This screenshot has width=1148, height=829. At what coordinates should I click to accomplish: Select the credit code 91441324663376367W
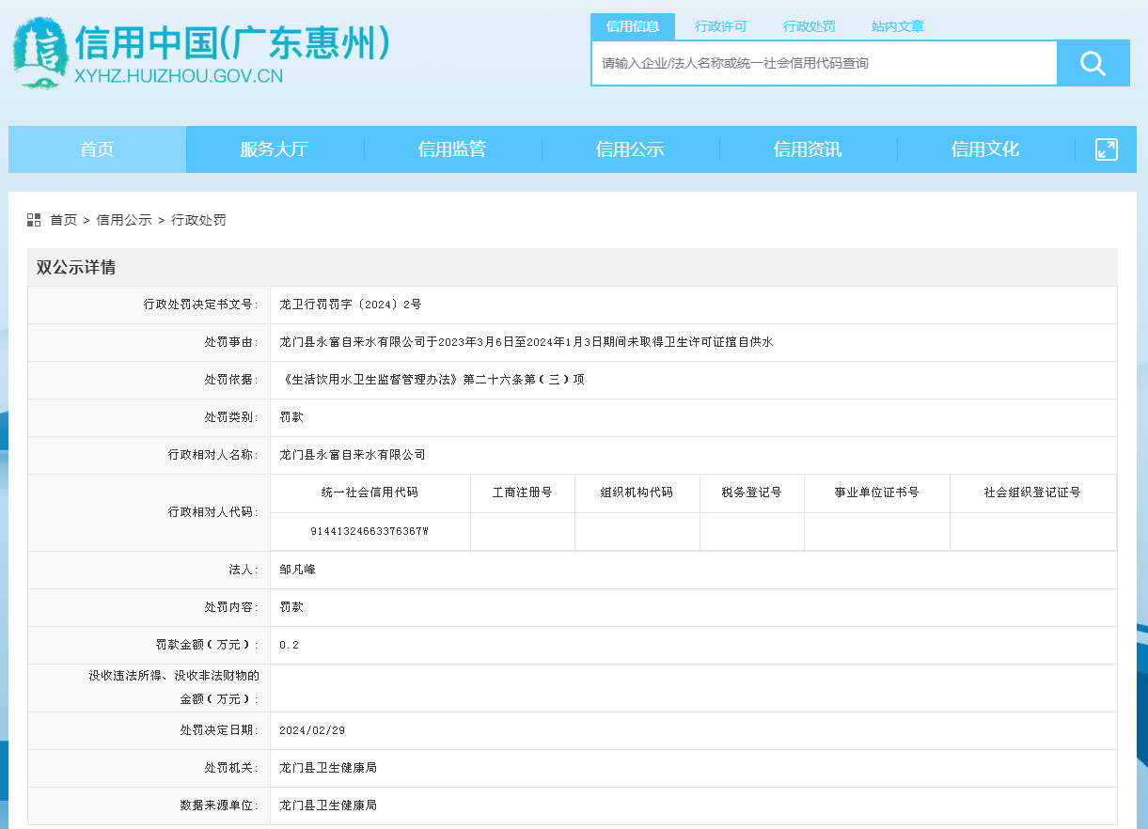[x=370, y=531]
